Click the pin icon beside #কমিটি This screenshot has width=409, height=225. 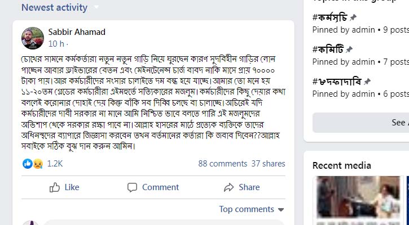coord(349,49)
